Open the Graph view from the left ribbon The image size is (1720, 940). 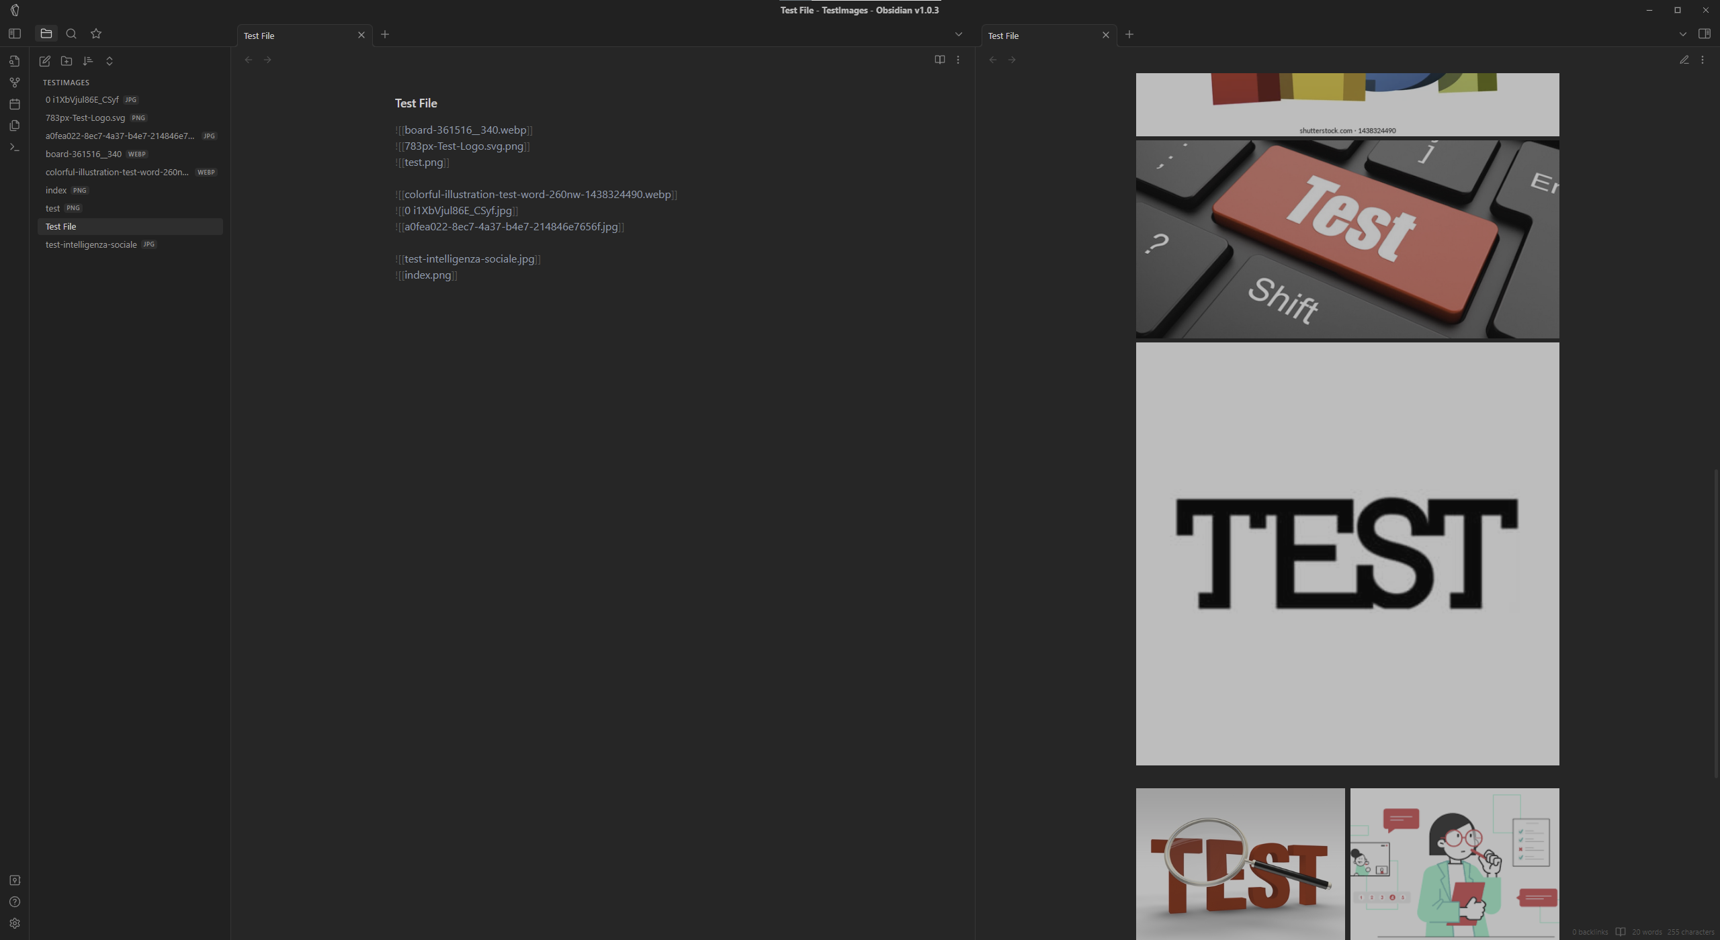(x=14, y=82)
